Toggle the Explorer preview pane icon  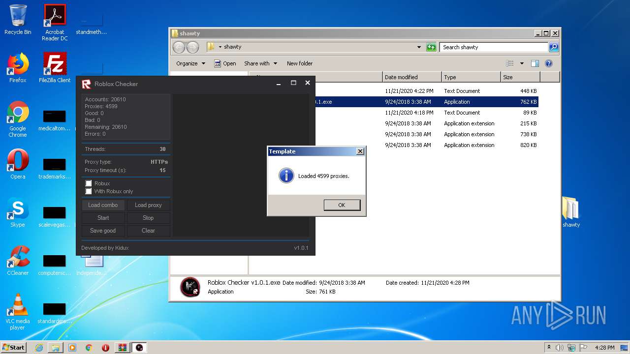coord(535,63)
